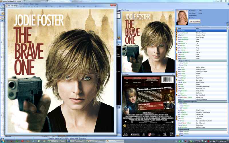Select the Cast tab
Screen dimensions: 229x143
tap(177, 136)
